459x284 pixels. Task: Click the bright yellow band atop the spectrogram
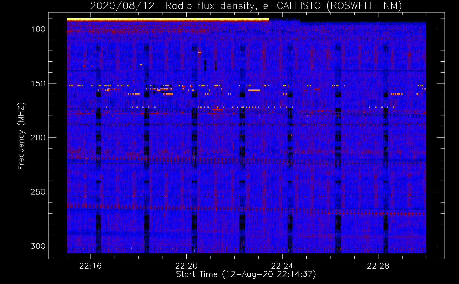click(x=168, y=20)
